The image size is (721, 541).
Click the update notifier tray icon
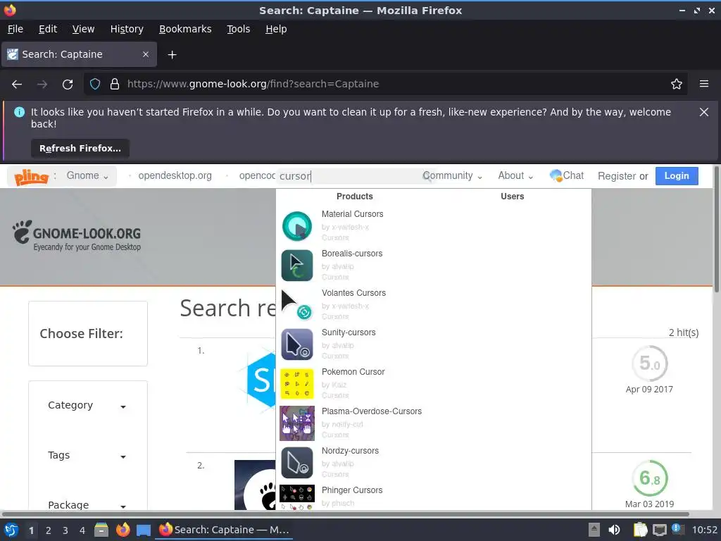[x=677, y=529]
